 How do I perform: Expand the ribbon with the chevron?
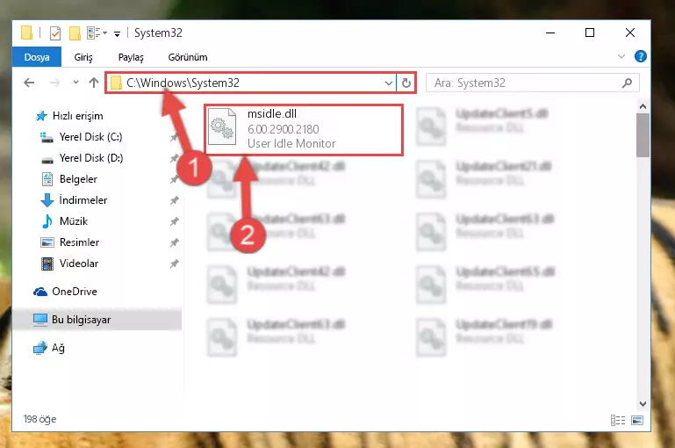pos(621,56)
